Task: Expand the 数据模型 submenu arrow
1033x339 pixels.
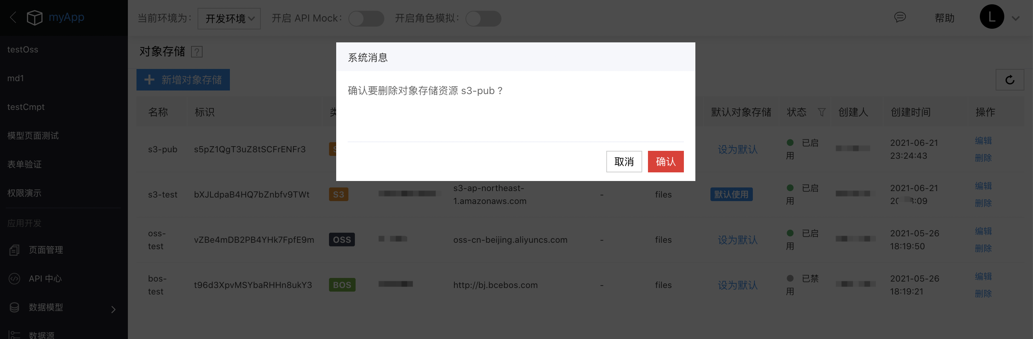Action: tap(114, 309)
